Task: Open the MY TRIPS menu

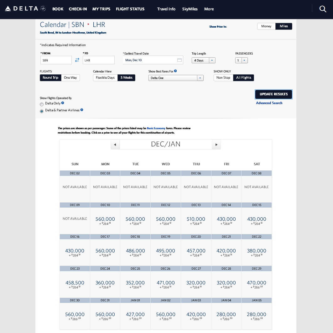Action: [101, 9]
